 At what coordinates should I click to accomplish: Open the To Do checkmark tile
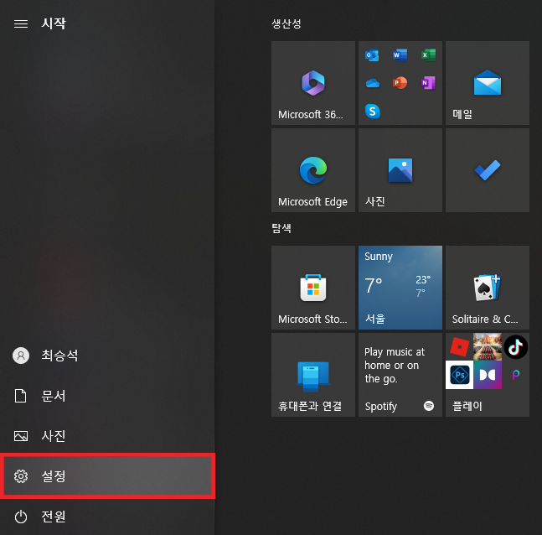487,170
